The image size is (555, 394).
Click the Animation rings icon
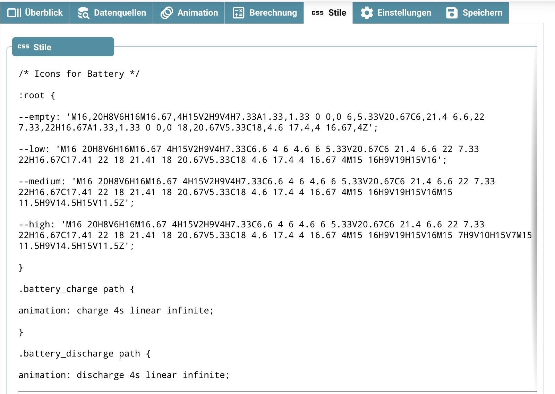[x=166, y=13]
